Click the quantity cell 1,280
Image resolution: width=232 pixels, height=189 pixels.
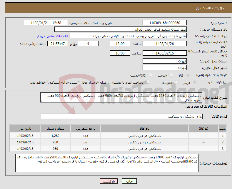(55, 136)
